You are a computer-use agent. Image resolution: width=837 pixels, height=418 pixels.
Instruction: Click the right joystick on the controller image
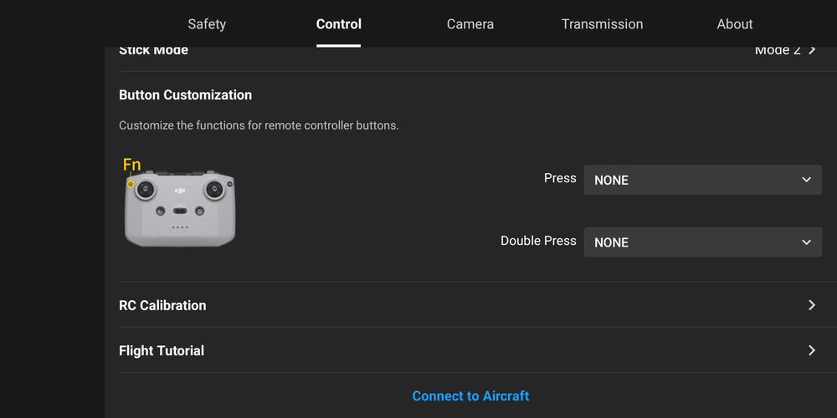click(214, 188)
